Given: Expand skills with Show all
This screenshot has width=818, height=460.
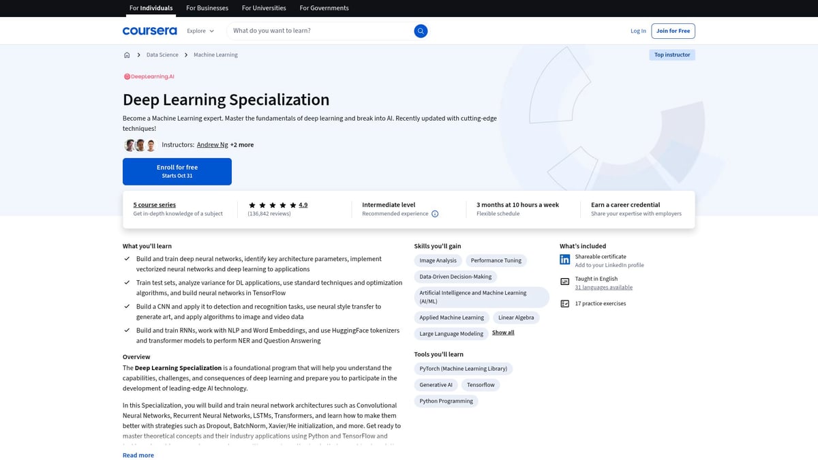Looking at the screenshot, I should [503, 333].
